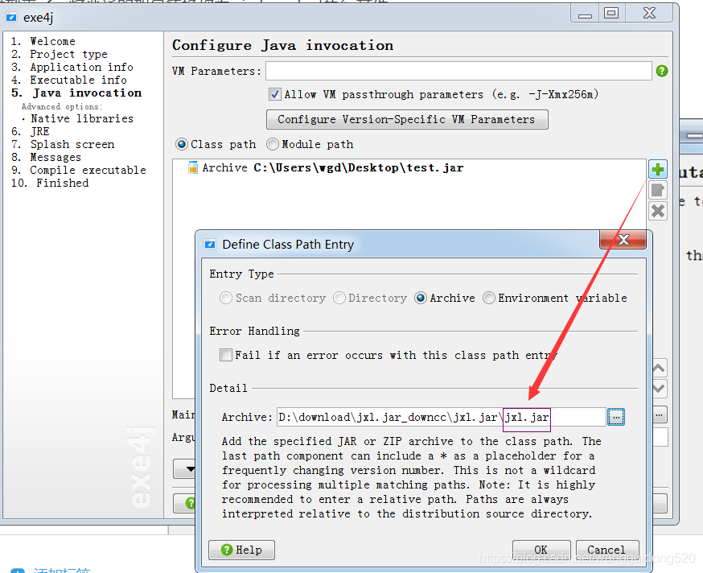The image size is (703, 573).
Task: Select the Scan directory radio button
Action: pyautogui.click(x=226, y=298)
